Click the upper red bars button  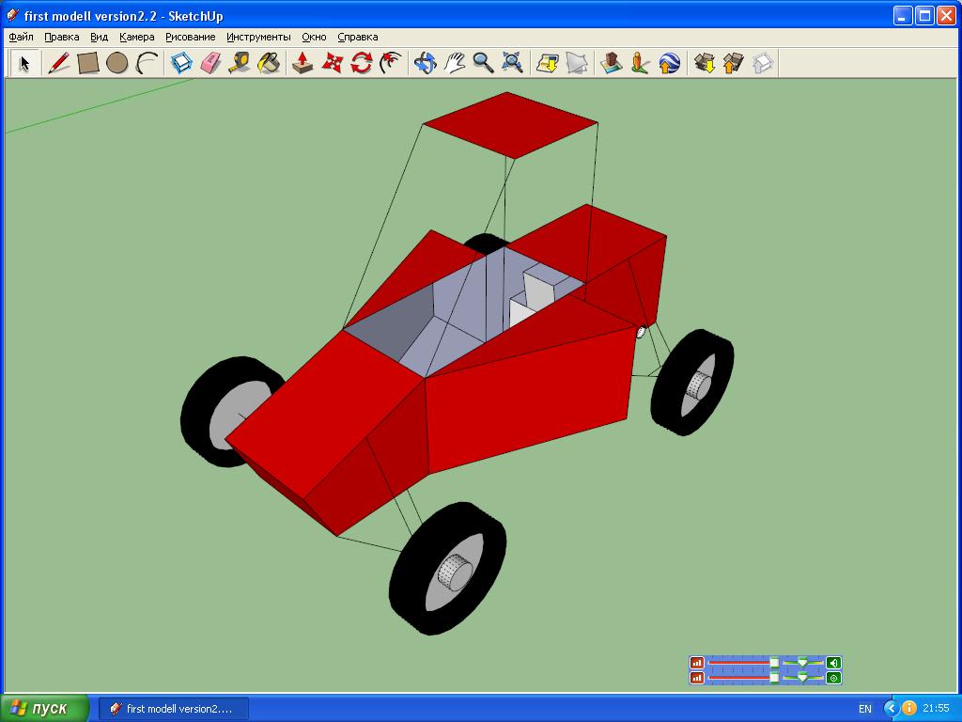click(697, 663)
